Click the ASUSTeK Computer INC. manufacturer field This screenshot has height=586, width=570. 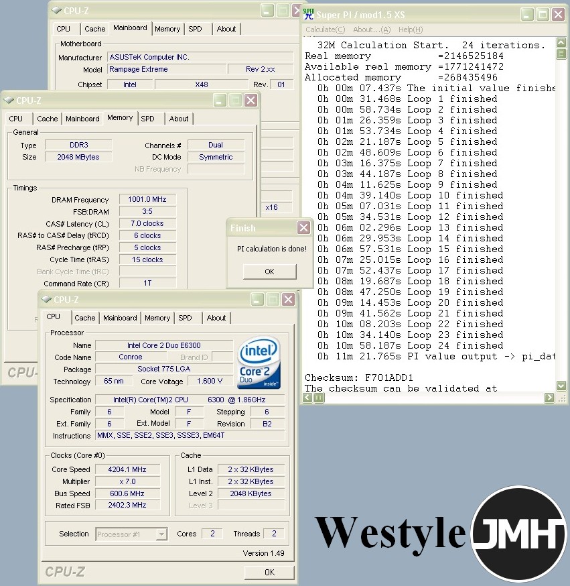coord(200,57)
